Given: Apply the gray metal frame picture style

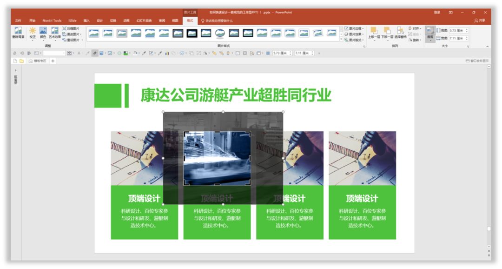Looking at the screenshot, I should [122, 33].
